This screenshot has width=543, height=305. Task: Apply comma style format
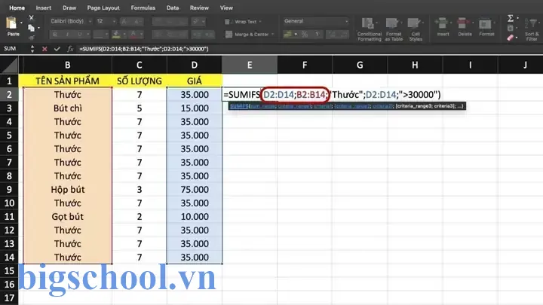pos(317,34)
